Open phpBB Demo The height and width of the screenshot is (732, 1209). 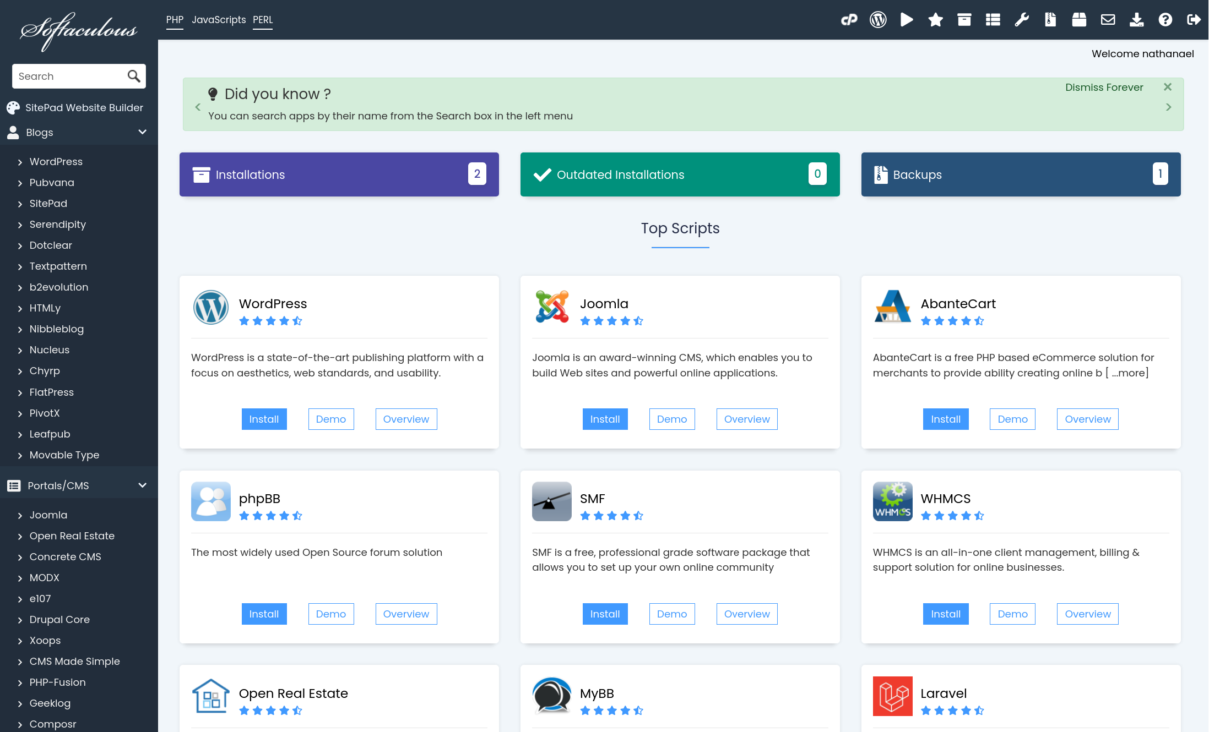[331, 614]
